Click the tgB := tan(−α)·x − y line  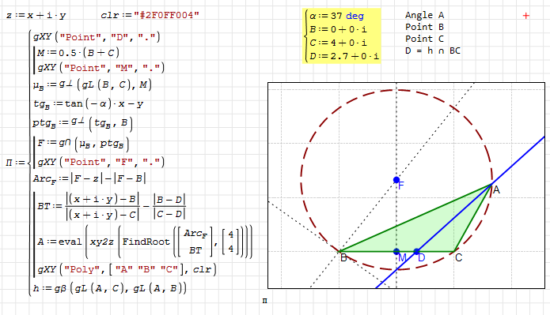coord(88,104)
